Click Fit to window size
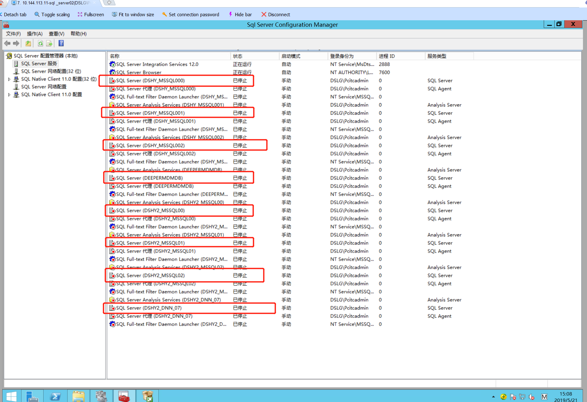 (x=133, y=14)
